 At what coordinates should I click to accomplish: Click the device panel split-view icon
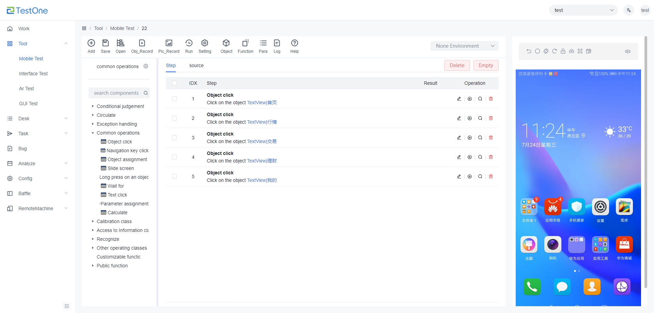click(628, 51)
